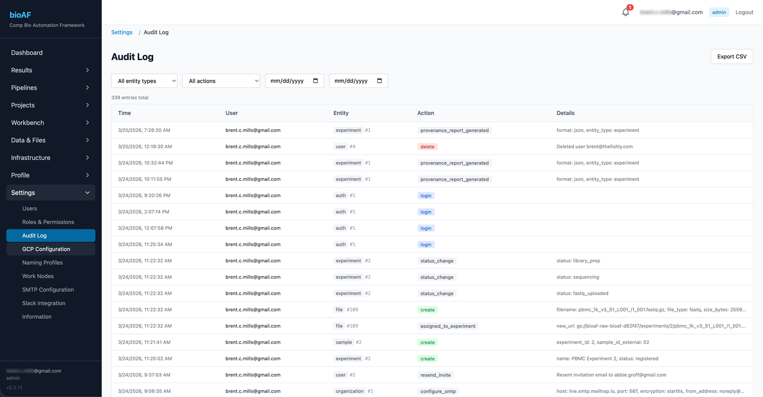
Task: Click the admin role badge in header
Action: click(x=719, y=12)
